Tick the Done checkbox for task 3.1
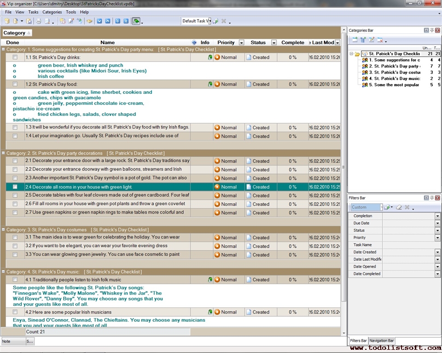This screenshot has width=442, height=353. pyautogui.click(x=15, y=238)
